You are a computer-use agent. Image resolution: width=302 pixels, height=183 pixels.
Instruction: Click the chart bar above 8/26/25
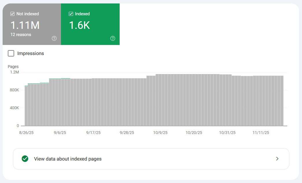pyautogui.click(x=26, y=106)
